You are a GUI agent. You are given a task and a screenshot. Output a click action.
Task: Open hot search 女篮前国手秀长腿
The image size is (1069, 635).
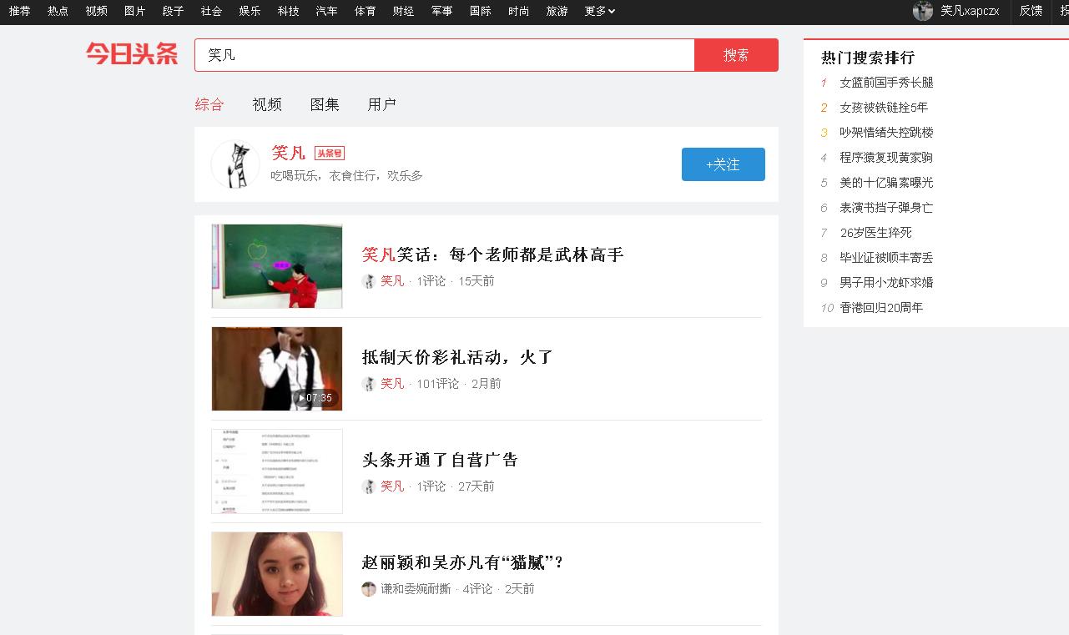[x=886, y=83]
